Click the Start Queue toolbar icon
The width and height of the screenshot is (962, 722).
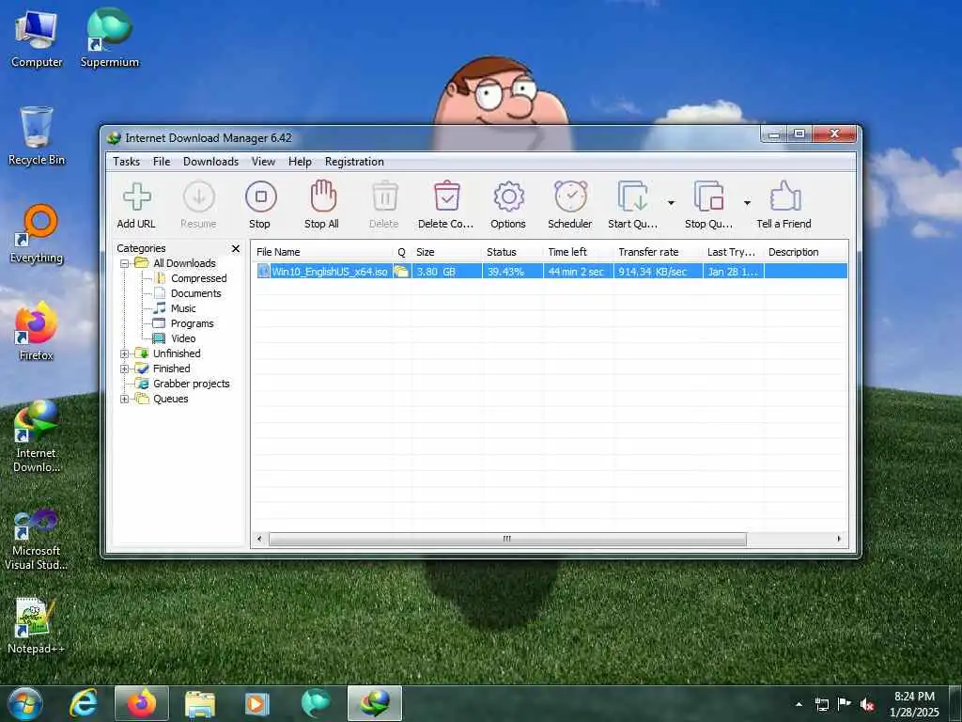[x=632, y=197]
